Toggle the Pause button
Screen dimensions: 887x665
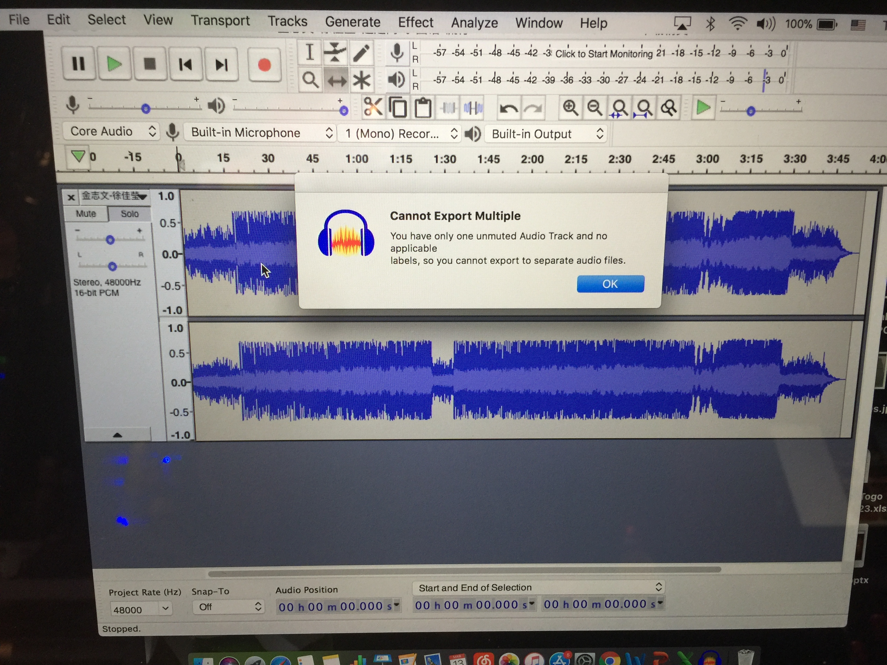click(79, 64)
